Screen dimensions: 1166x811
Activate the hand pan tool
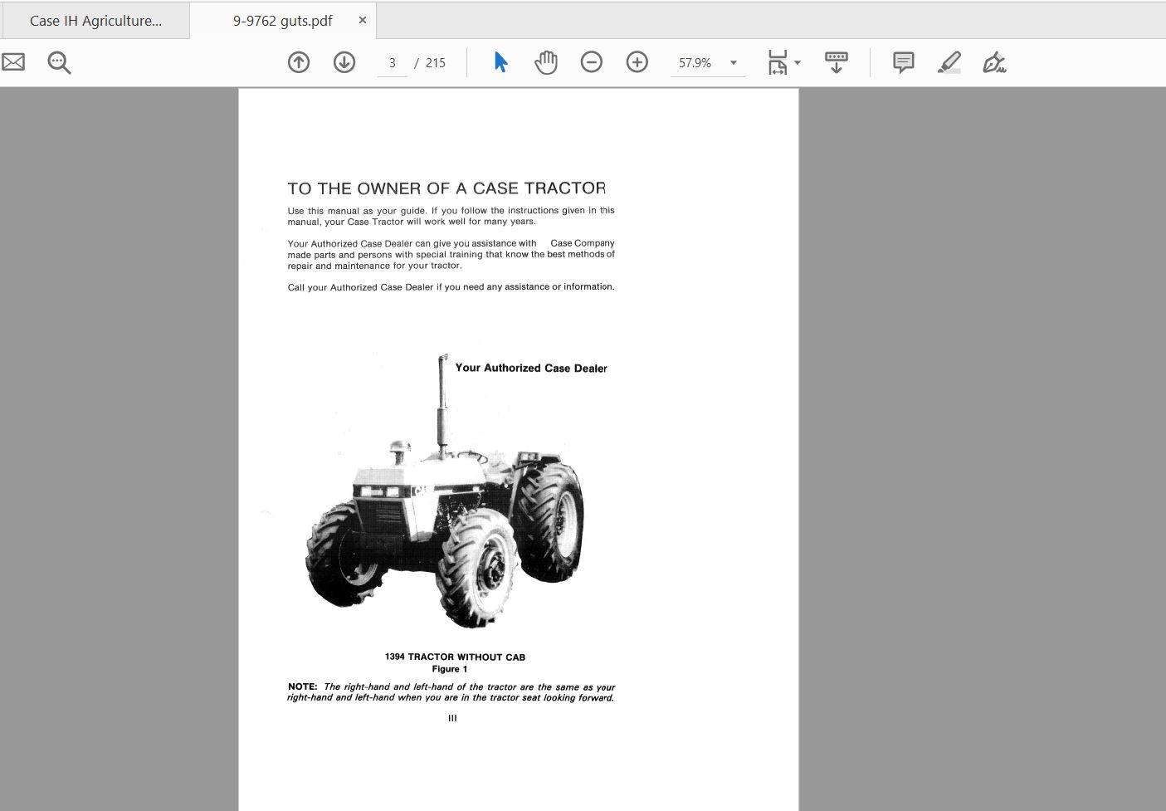click(546, 62)
